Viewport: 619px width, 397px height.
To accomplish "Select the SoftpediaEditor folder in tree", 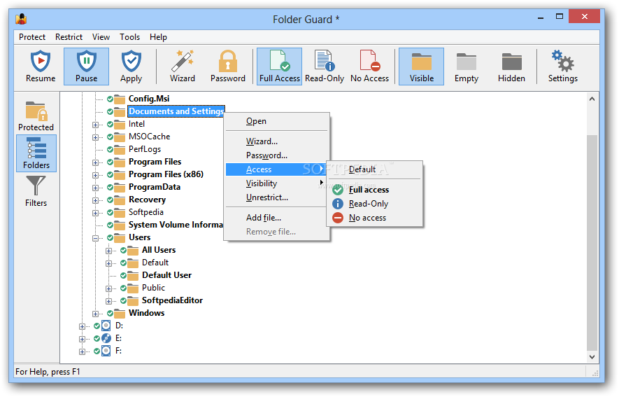I will click(172, 300).
